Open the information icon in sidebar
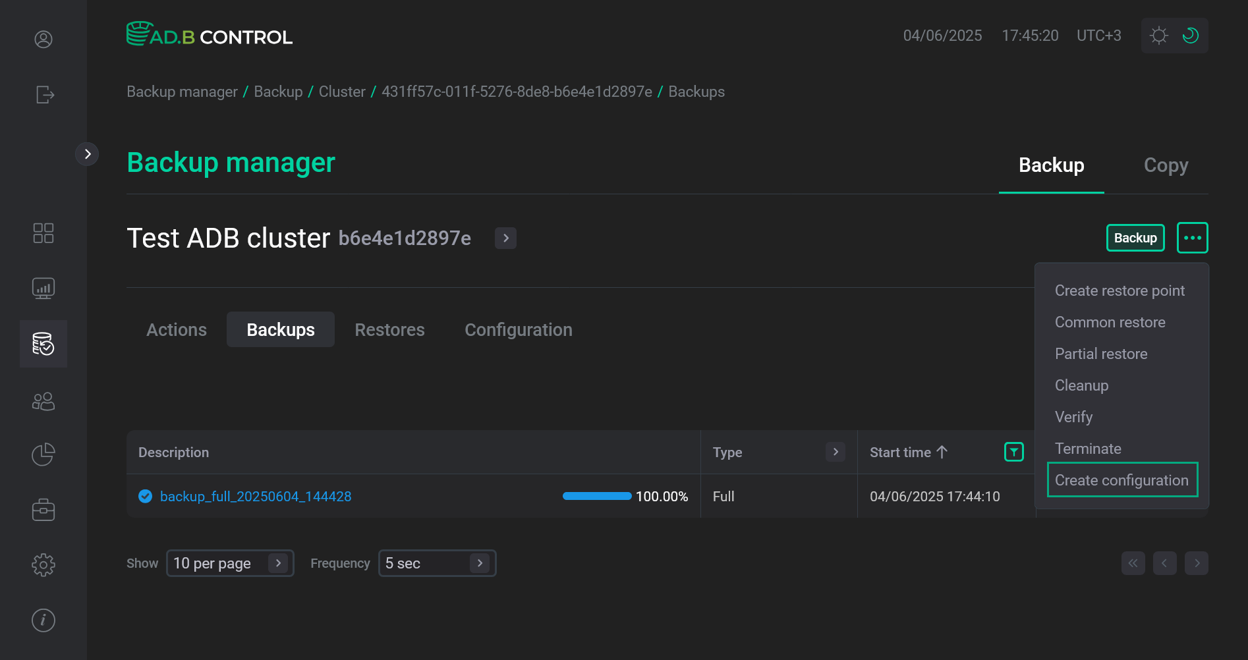The image size is (1248, 660). [43, 620]
